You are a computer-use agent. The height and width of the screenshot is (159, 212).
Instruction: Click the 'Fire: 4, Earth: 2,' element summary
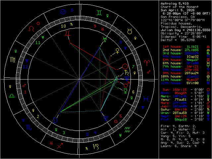(x=179, y=126)
